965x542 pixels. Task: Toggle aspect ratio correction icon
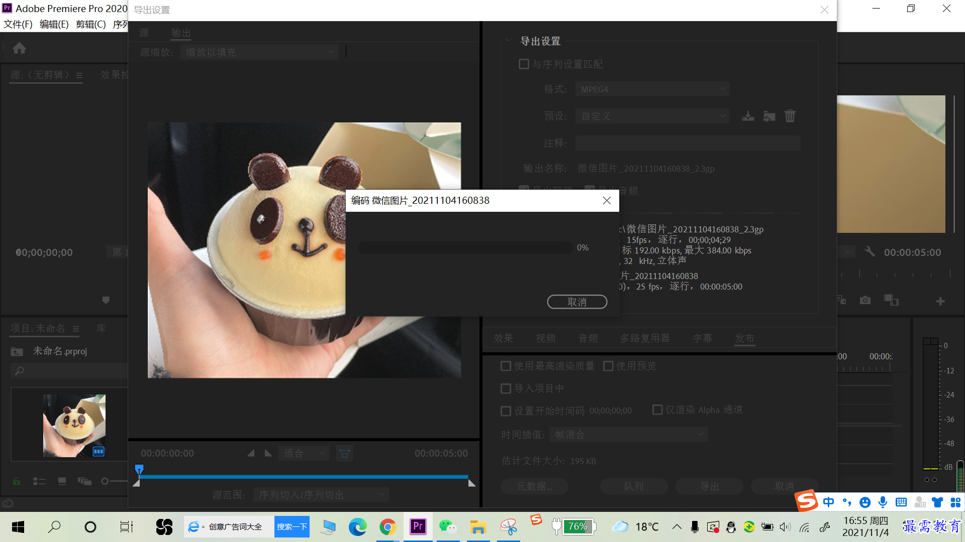[x=345, y=453]
